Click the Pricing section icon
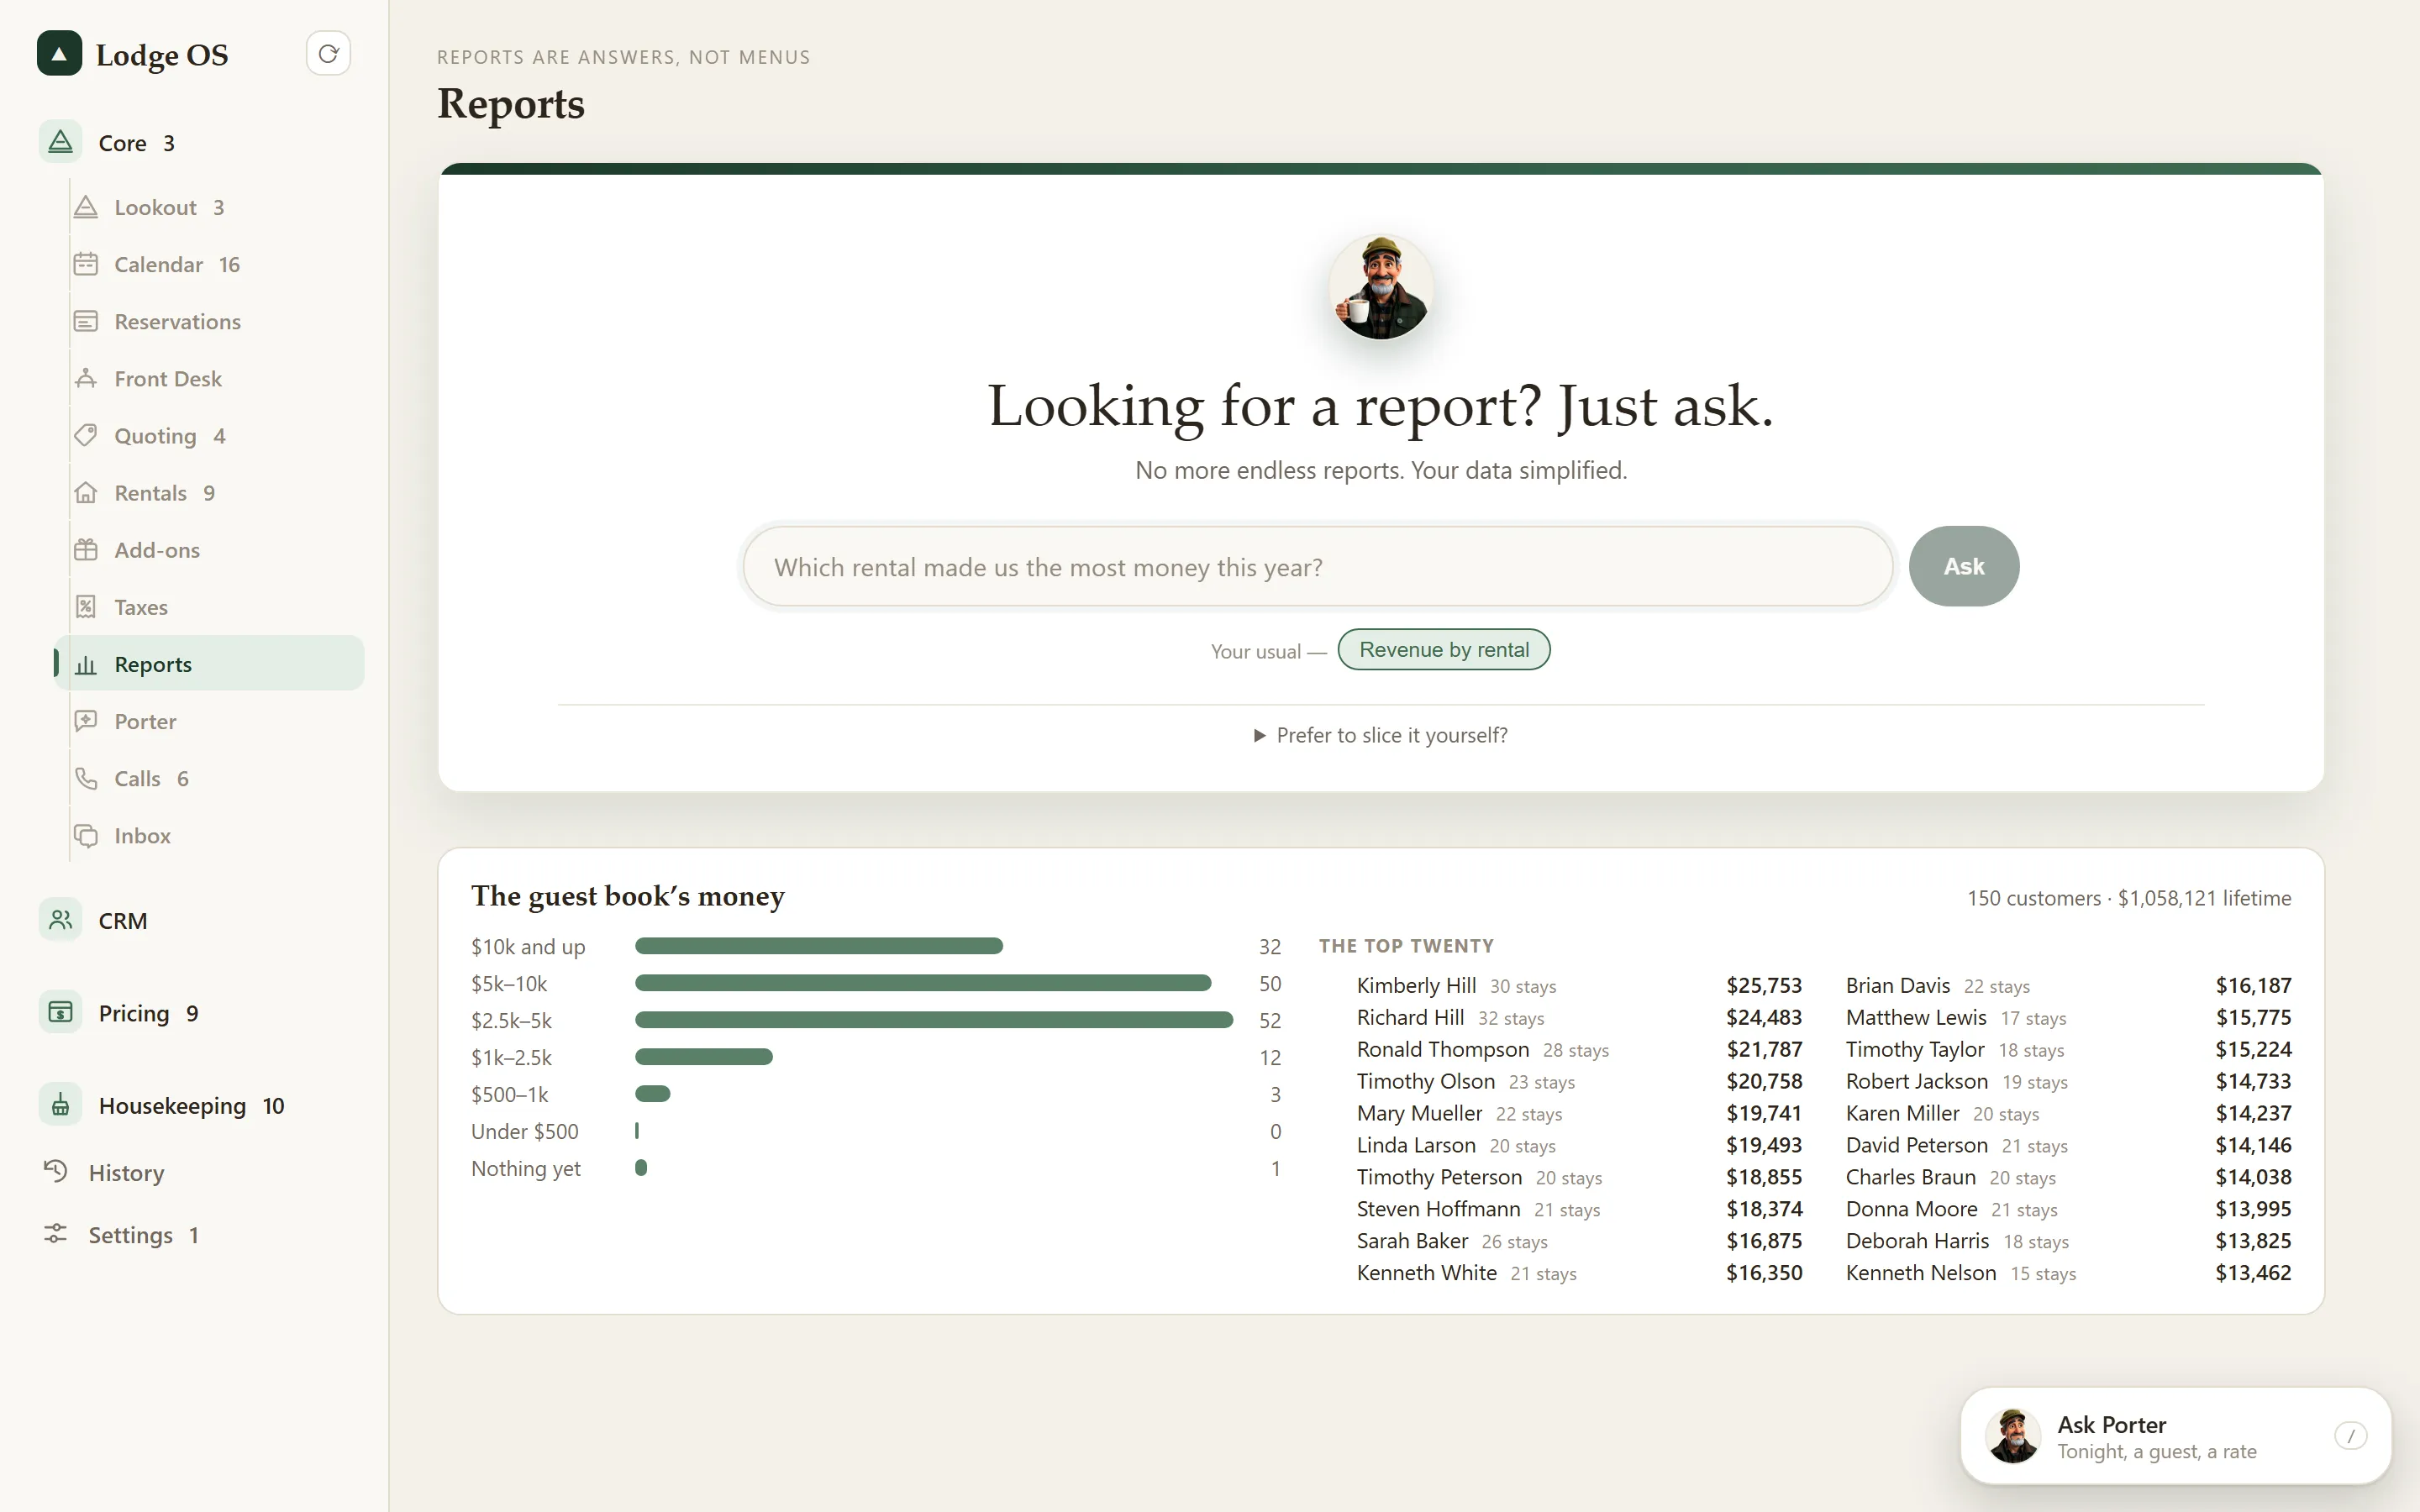 point(60,1012)
